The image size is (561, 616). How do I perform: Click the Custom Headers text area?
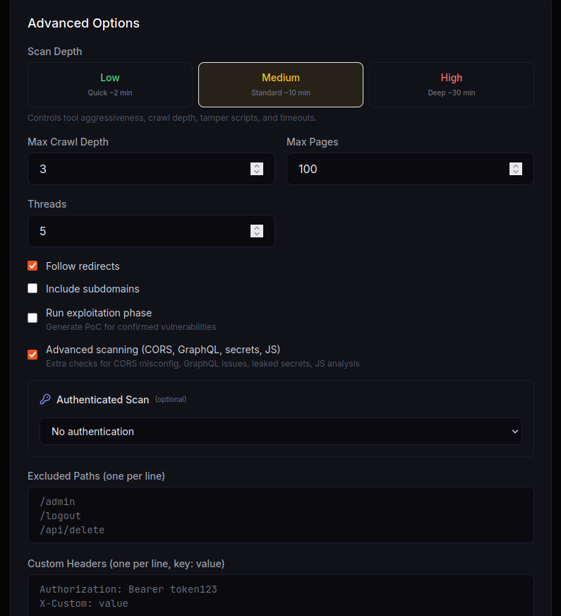point(280,596)
